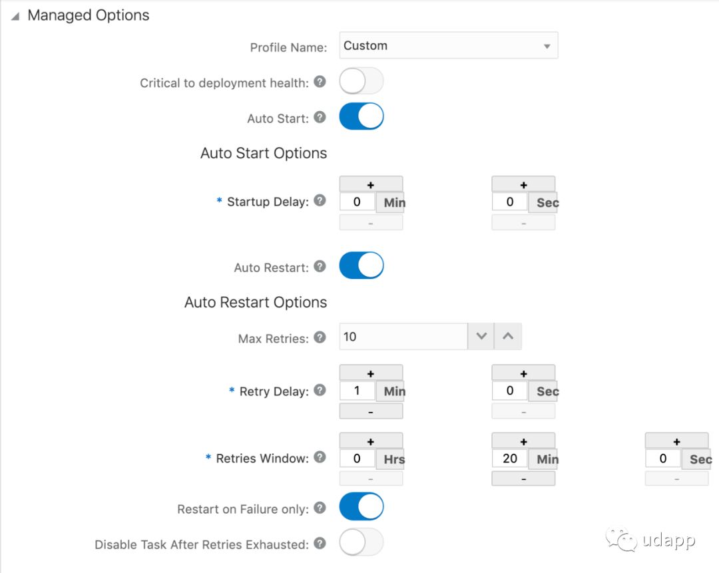Collapse the Managed Options section

point(15,16)
